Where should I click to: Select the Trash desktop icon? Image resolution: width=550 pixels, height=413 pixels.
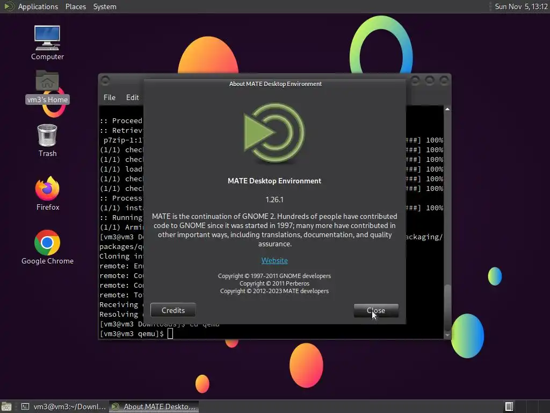tap(47, 140)
